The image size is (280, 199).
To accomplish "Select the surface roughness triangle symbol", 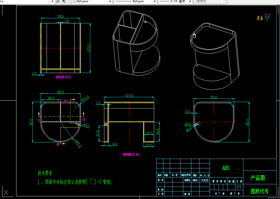I will click(x=268, y=17).
